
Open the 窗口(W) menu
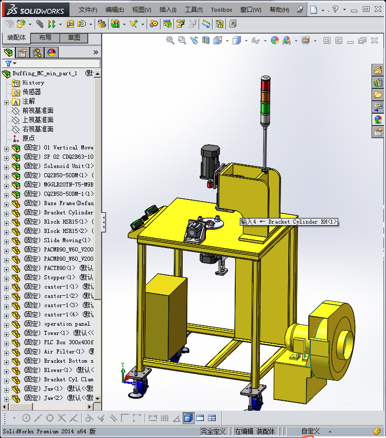coord(251,10)
